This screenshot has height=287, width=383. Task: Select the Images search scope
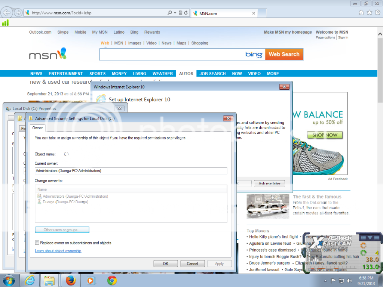click(x=135, y=43)
